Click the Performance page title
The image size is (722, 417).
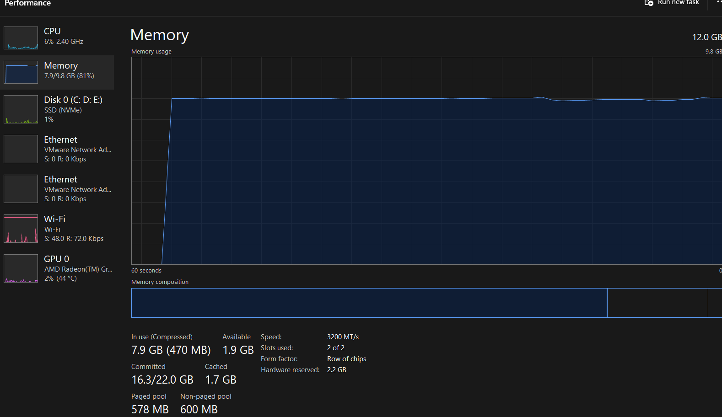[x=27, y=3]
